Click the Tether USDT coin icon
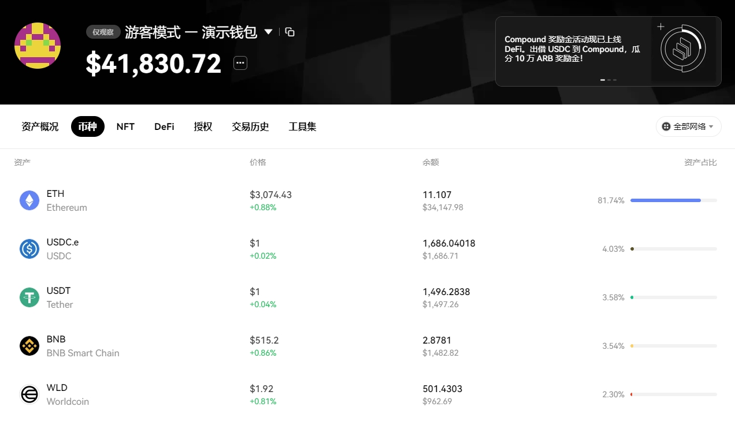Screen dimensions: 735x425 (x=29, y=297)
